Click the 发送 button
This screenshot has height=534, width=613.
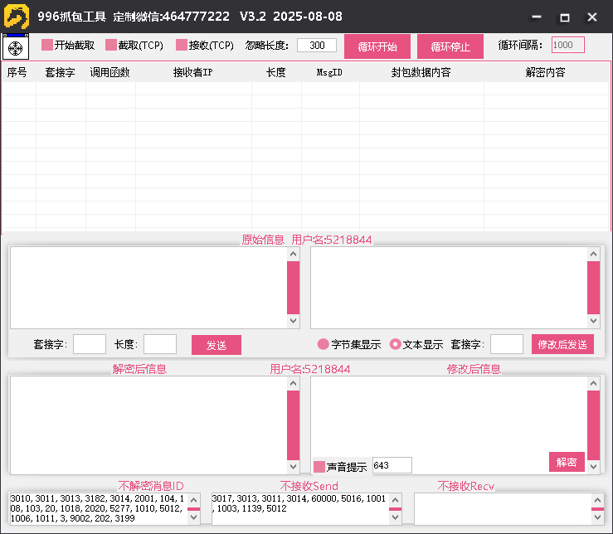coord(216,345)
